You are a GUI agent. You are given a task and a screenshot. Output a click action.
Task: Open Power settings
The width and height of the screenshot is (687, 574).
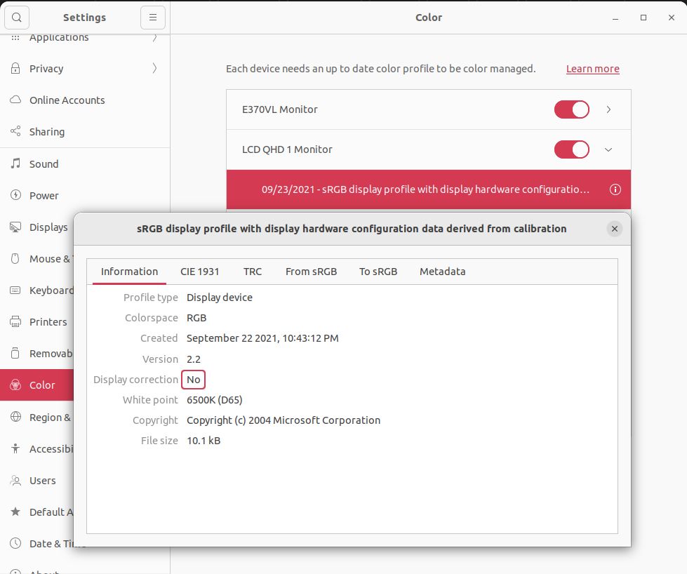point(85,195)
